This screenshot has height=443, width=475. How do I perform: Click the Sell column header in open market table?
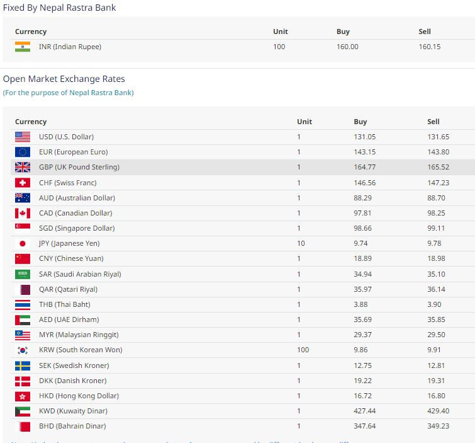coord(433,122)
